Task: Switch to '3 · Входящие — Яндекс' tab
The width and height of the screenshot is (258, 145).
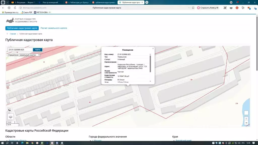Action: pos(23,3)
